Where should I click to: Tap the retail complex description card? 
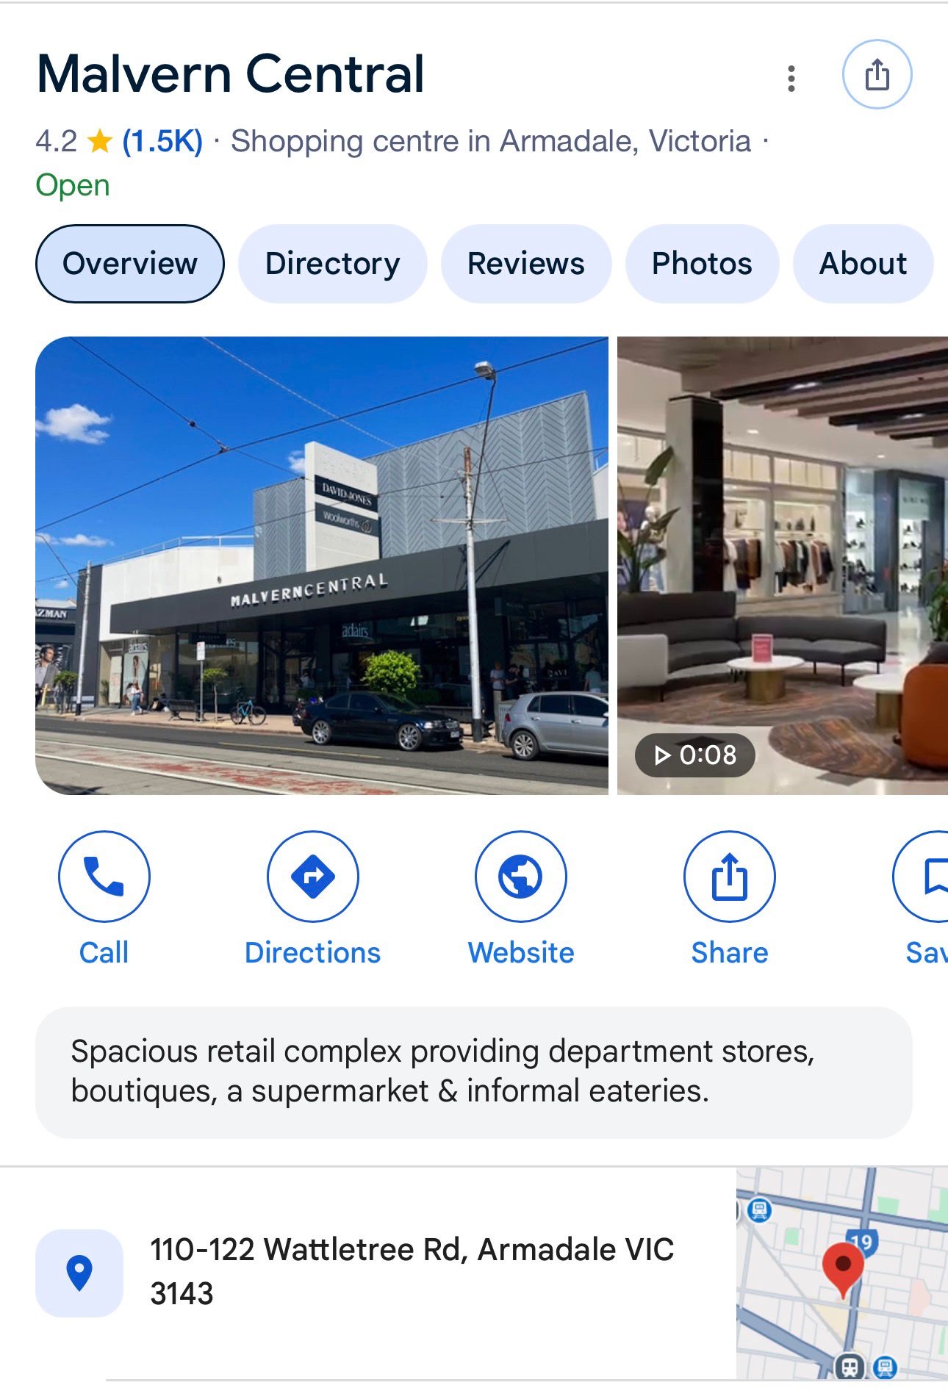coord(474,1072)
